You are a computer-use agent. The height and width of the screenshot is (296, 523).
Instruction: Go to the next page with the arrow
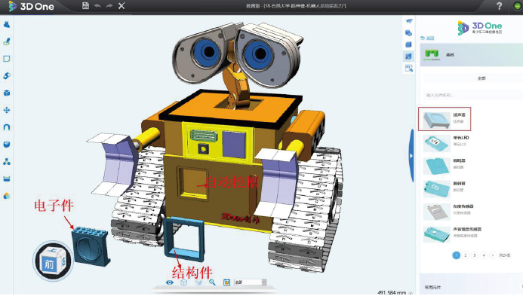pos(494,255)
